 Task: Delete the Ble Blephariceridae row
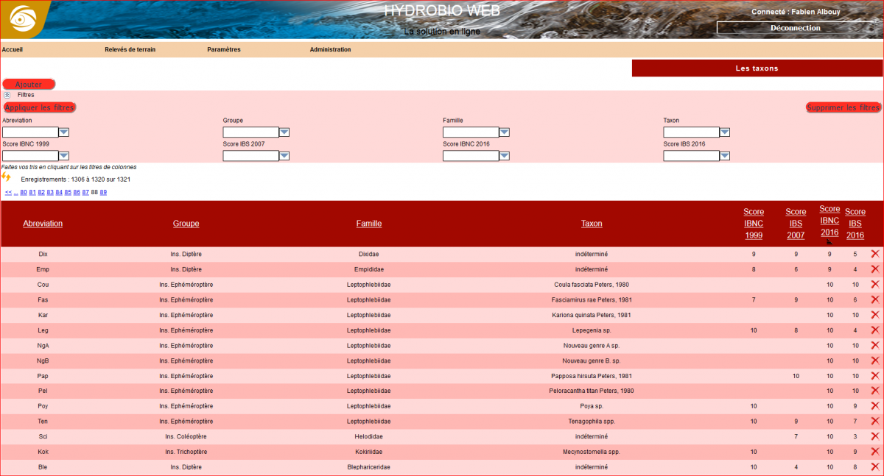[875, 467]
